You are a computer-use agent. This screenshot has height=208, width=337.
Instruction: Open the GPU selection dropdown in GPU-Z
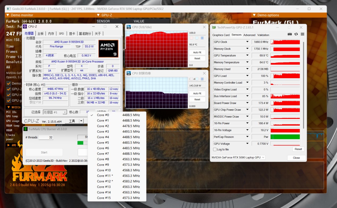tap(238, 158)
